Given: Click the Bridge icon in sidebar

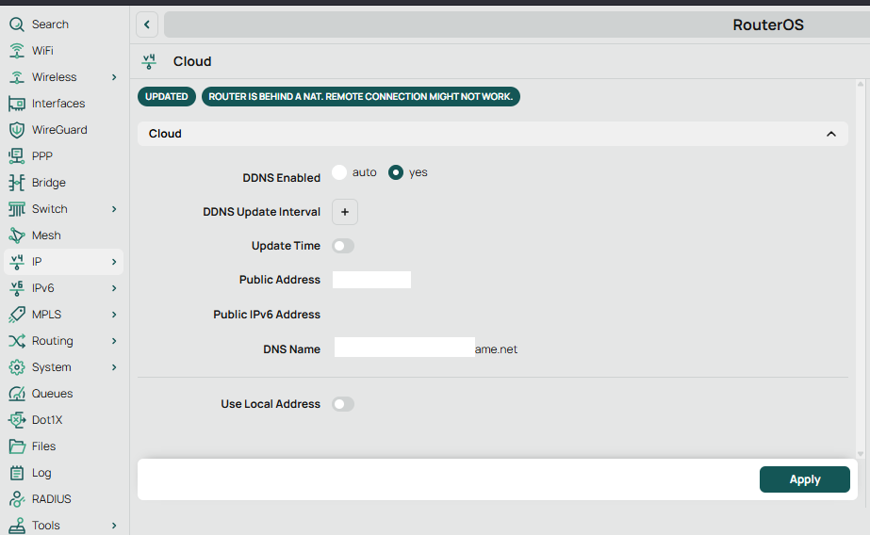Looking at the screenshot, I should coord(17,183).
